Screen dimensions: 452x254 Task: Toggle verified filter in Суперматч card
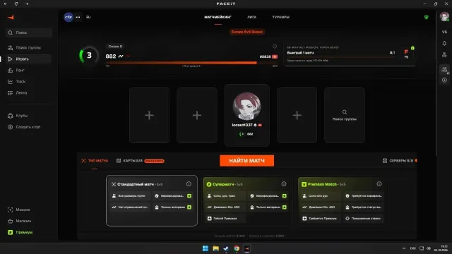pos(285,196)
